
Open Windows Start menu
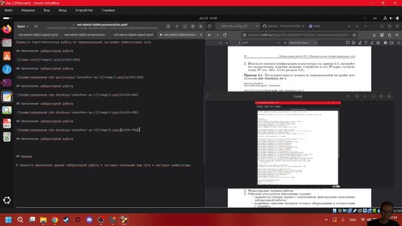[8, 220]
